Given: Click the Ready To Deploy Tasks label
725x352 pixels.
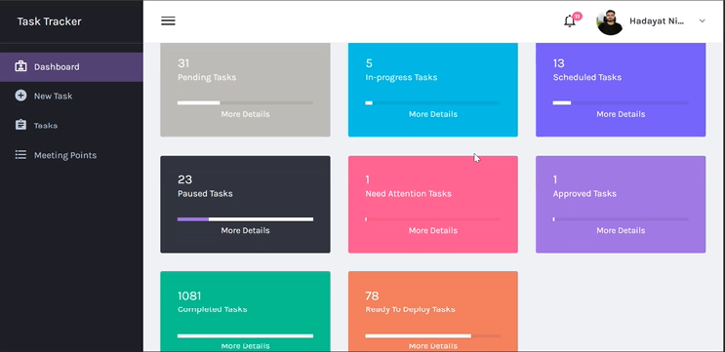Looking at the screenshot, I should pos(410,309).
